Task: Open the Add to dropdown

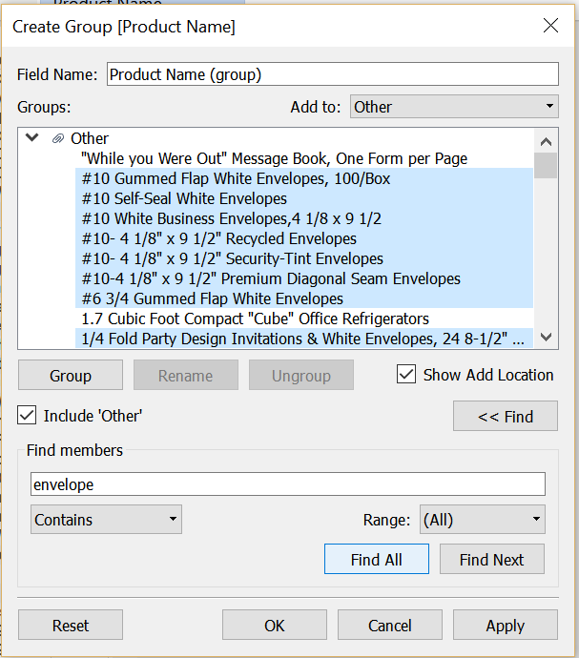Action: (454, 107)
